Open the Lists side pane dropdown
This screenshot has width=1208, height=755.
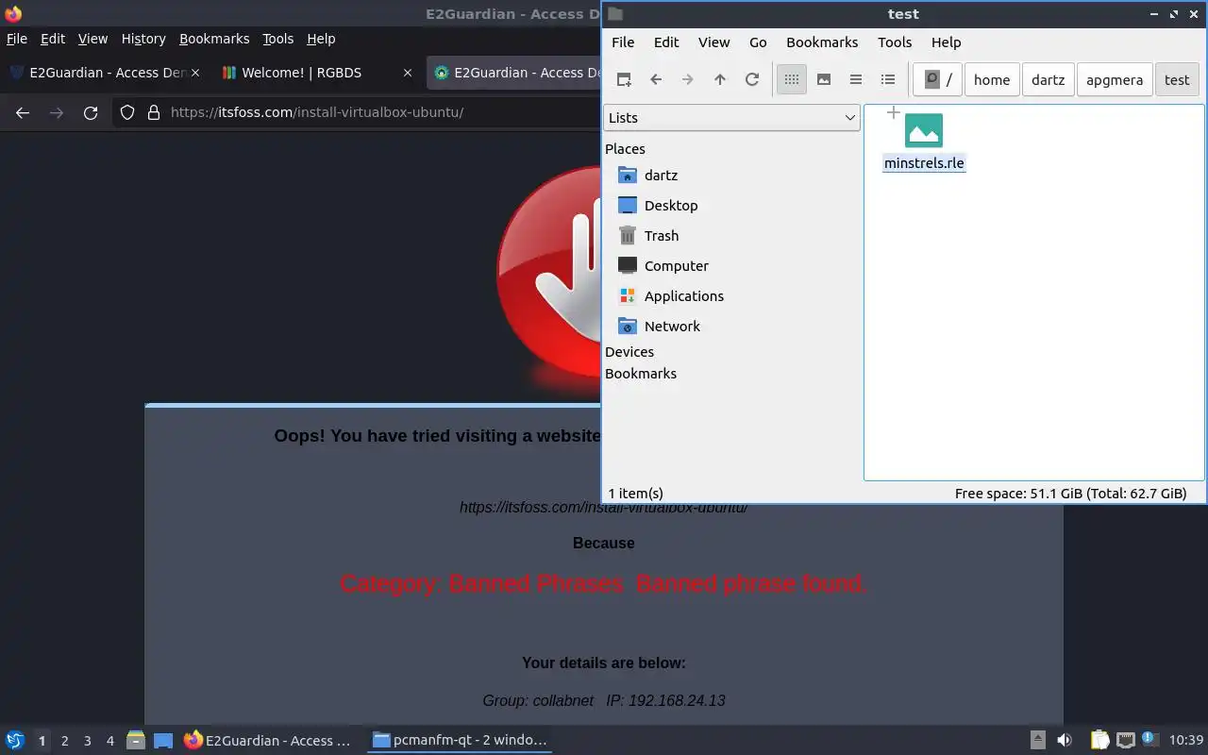pyautogui.click(x=731, y=118)
